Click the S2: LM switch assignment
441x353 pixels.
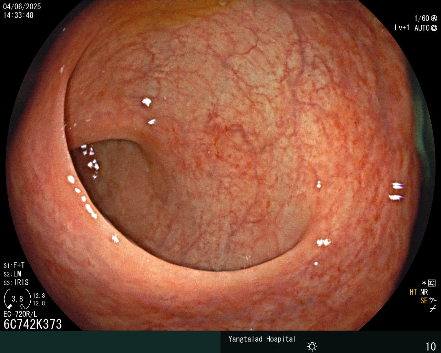pyautogui.click(x=12, y=274)
